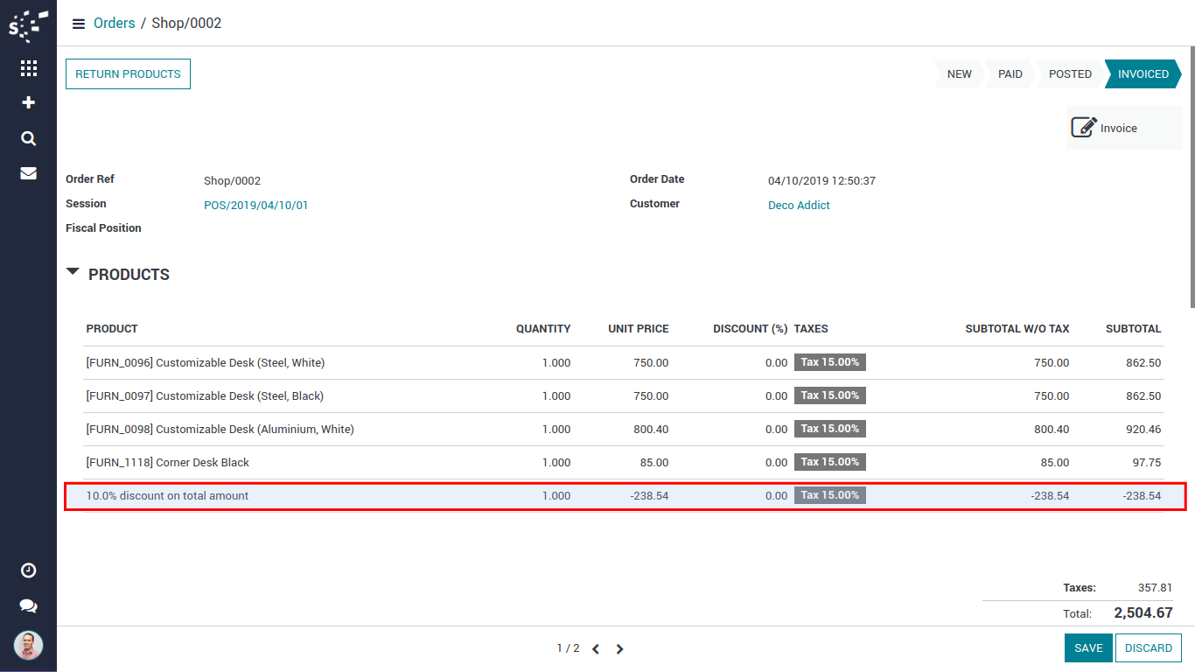Screen dimensions: 1195x672
Task: Open the activities clock icon
Action: tap(28, 570)
